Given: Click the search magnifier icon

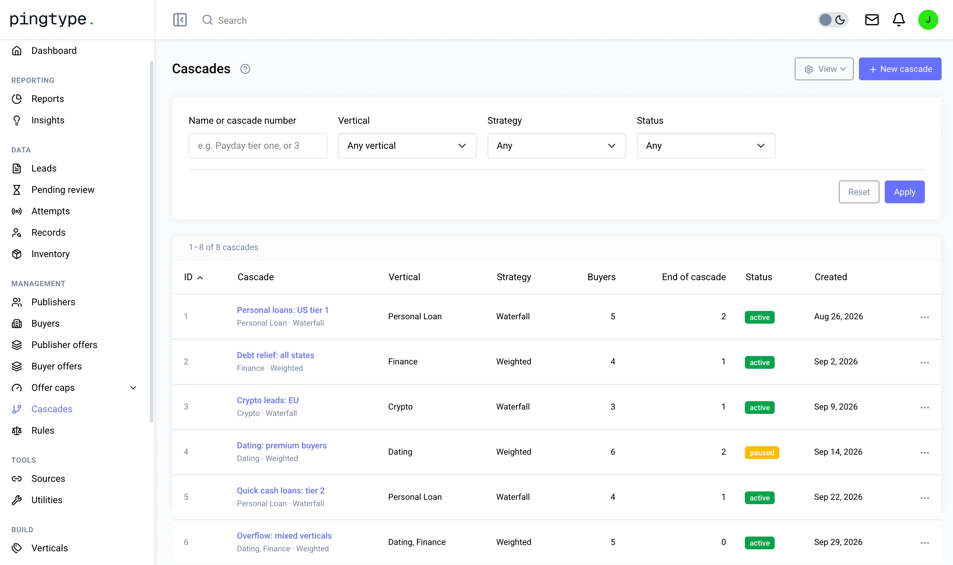Looking at the screenshot, I should click(207, 20).
